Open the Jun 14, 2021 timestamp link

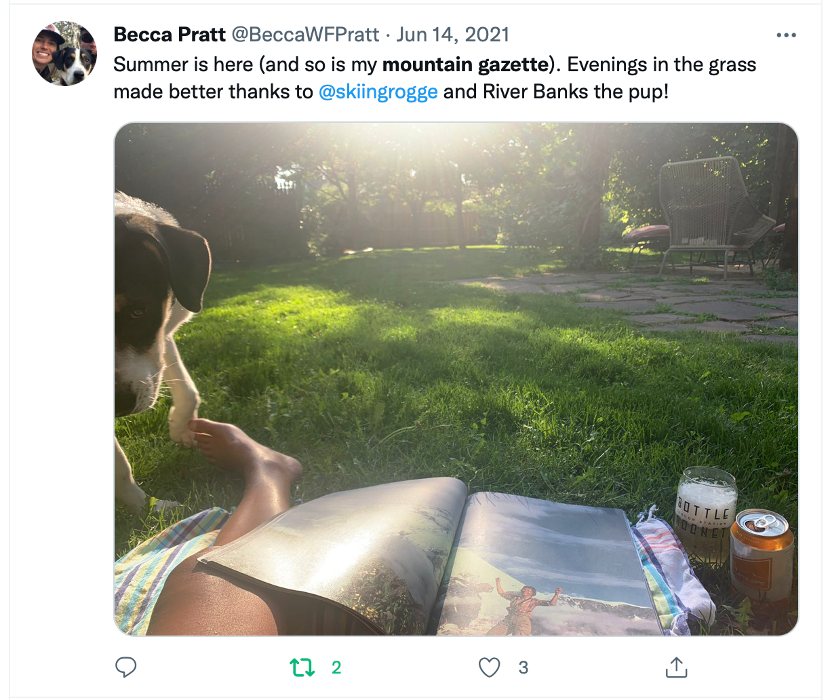pos(452,35)
